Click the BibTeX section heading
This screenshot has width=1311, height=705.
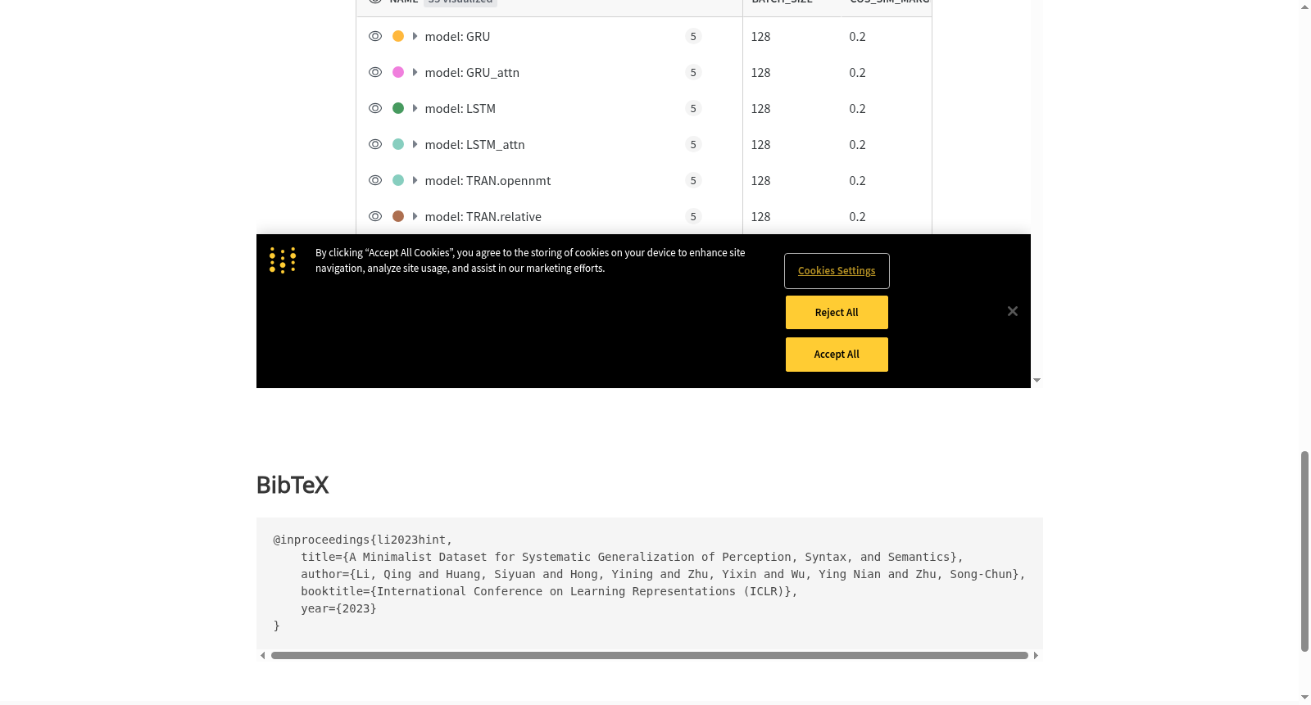293,485
